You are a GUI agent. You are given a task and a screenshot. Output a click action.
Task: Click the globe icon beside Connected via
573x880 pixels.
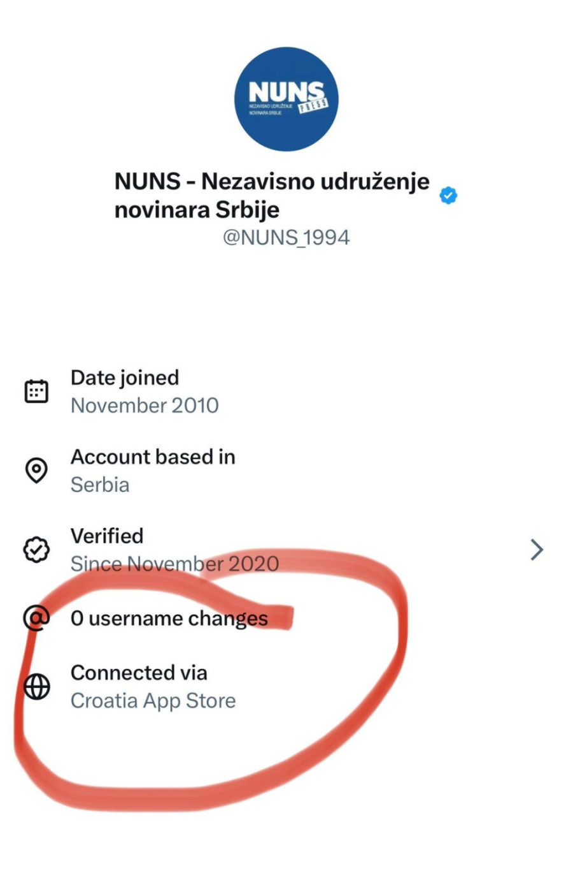point(36,687)
